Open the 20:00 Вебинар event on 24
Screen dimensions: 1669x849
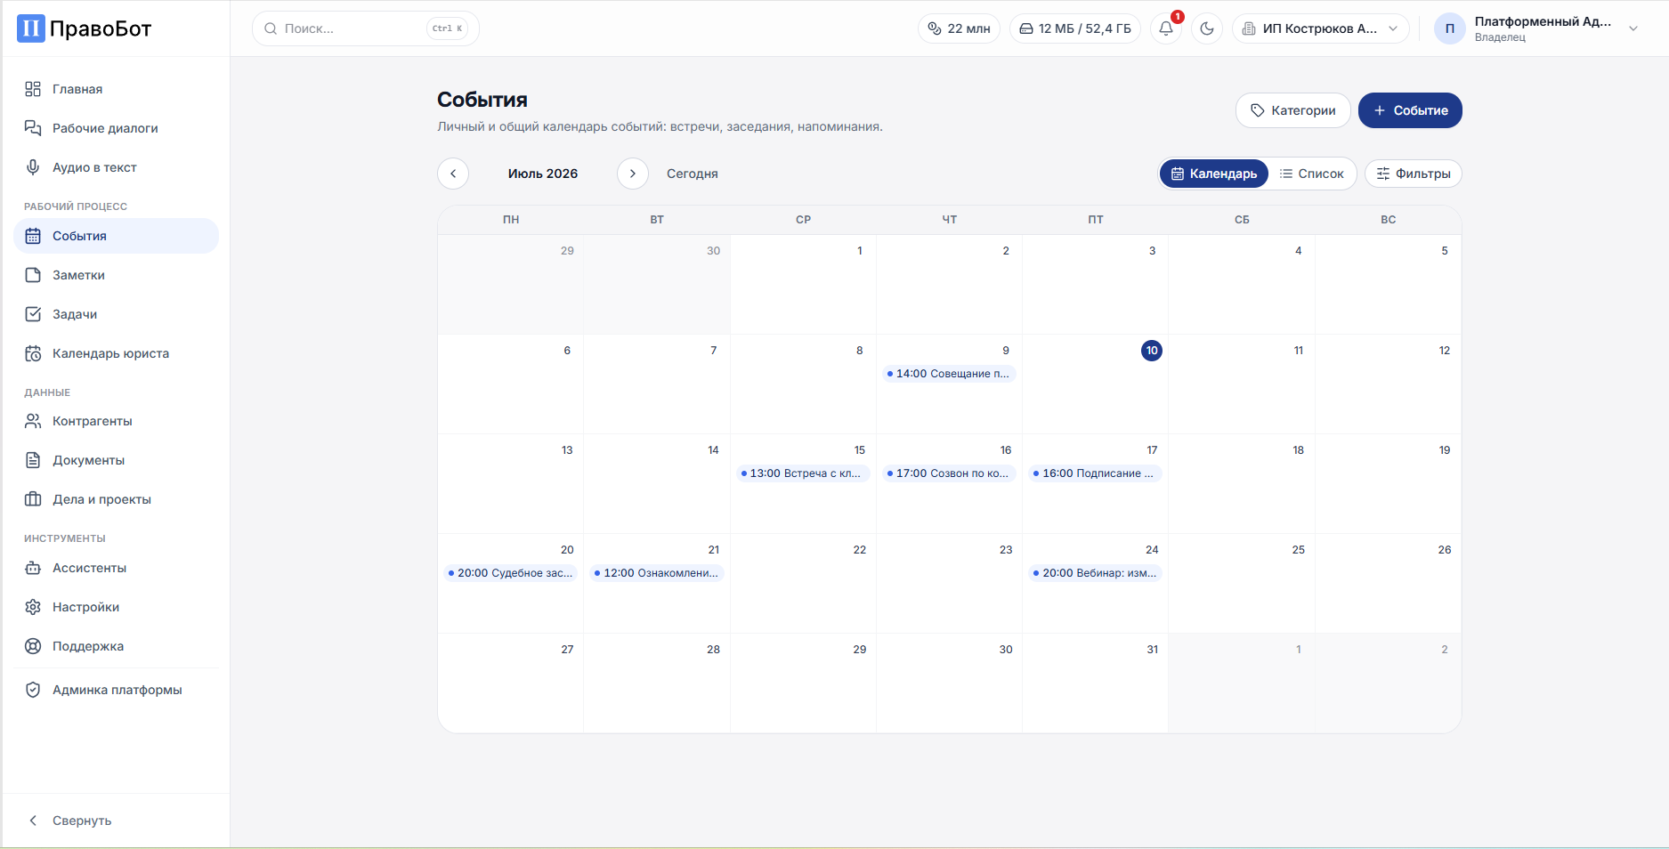[1095, 573]
